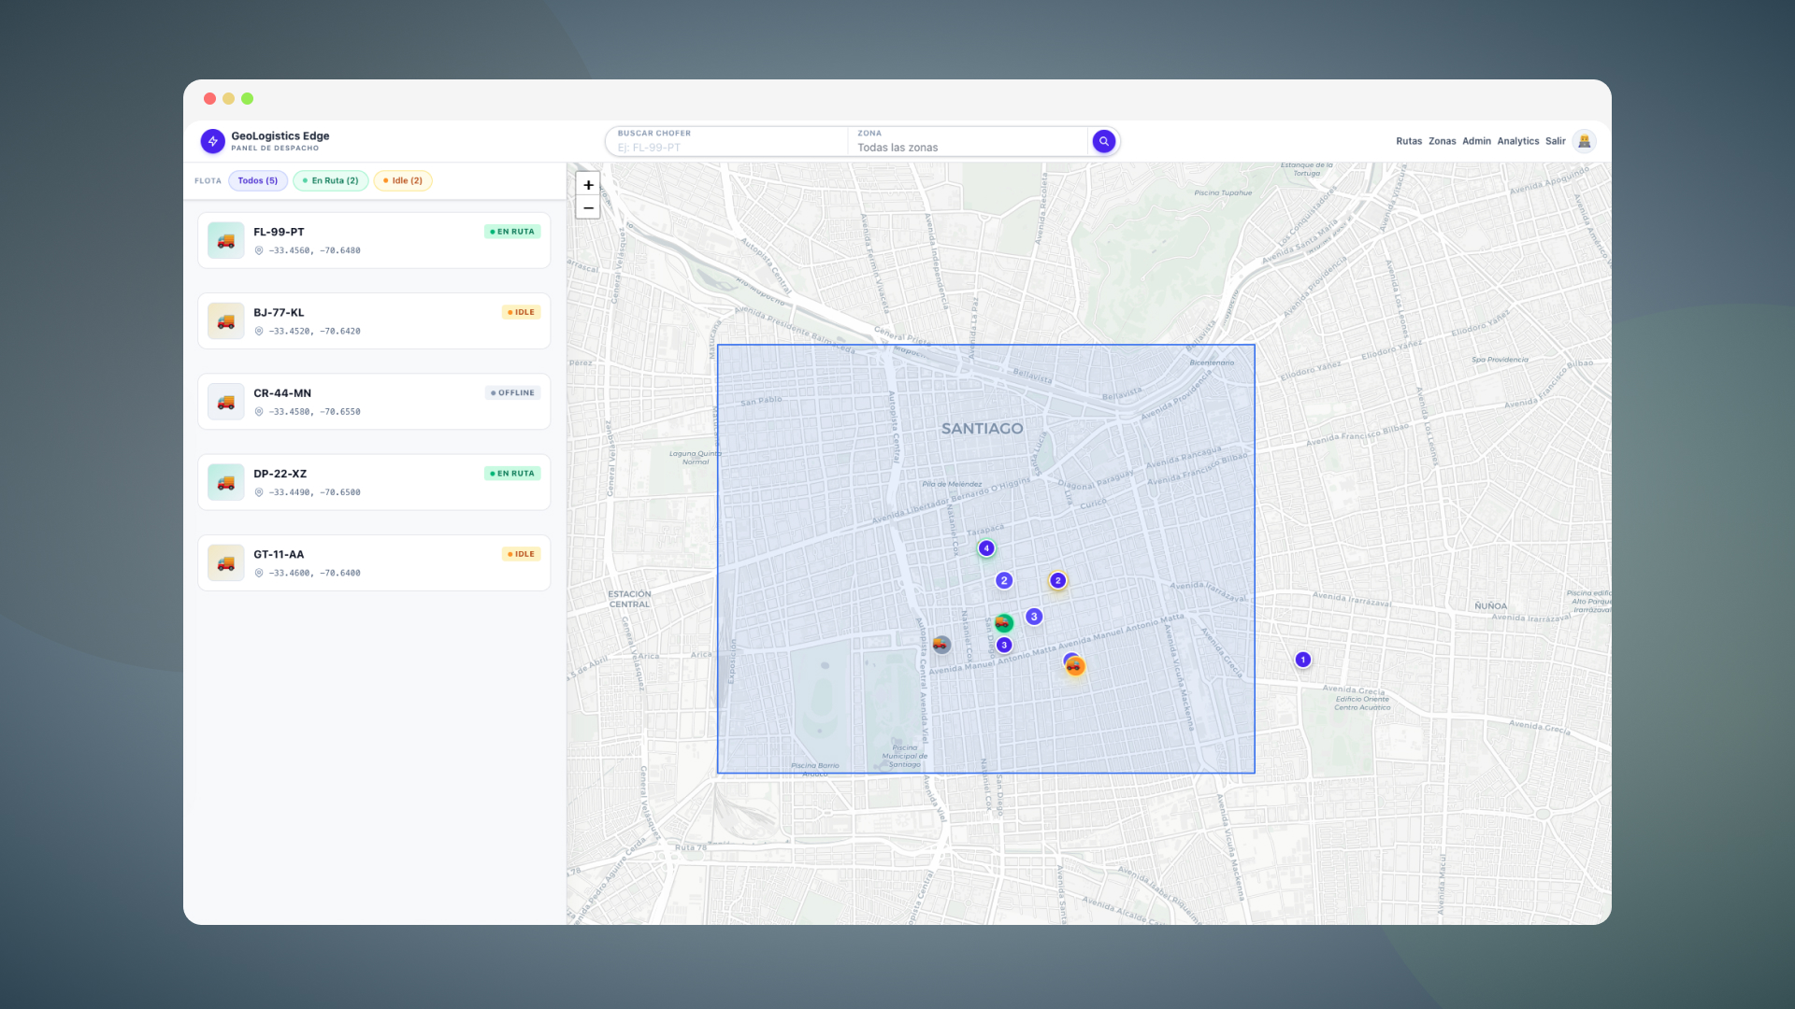The image size is (1795, 1009).
Task: Click the purple search magnifier button
Action: [x=1103, y=141]
